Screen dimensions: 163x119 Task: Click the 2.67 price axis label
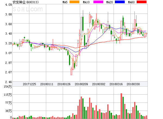8,72
